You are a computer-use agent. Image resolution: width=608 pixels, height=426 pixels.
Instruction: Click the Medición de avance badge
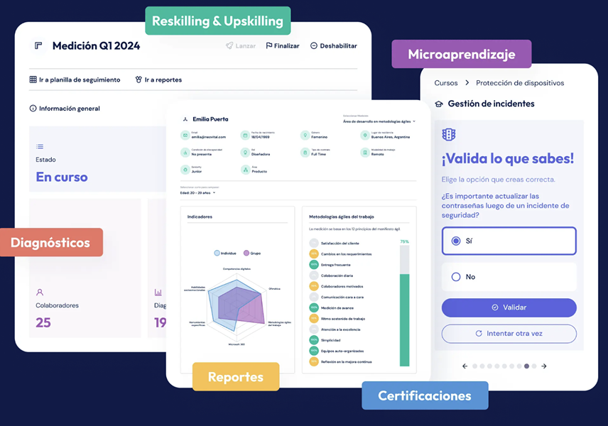314,307
